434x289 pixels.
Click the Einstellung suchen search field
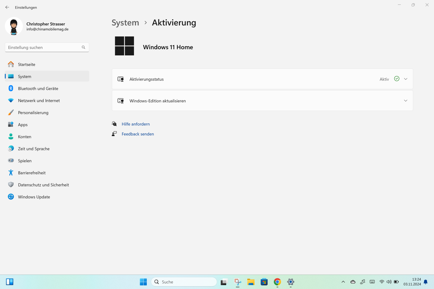point(43,47)
